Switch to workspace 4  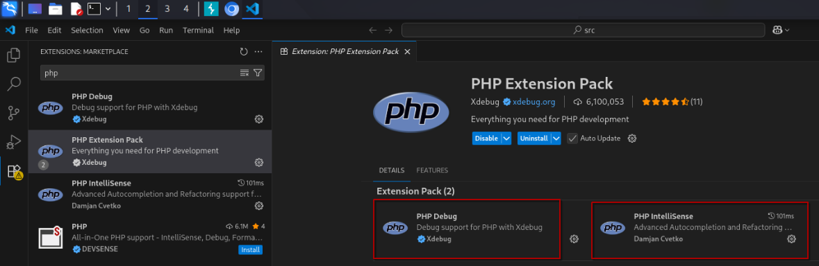click(x=186, y=9)
